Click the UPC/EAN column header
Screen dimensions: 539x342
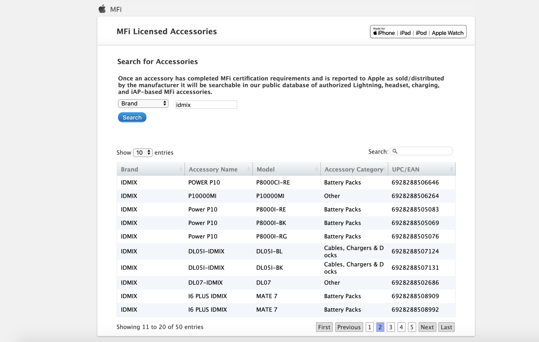pos(422,169)
